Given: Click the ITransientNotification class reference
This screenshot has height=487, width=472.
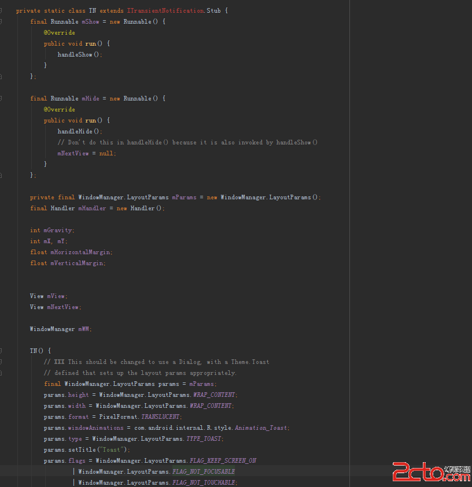Looking at the screenshot, I should pos(165,10).
